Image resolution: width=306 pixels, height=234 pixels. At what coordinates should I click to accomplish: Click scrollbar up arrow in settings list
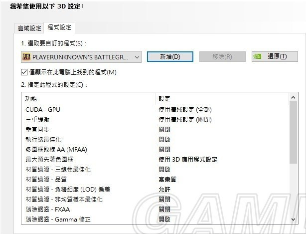point(293,97)
